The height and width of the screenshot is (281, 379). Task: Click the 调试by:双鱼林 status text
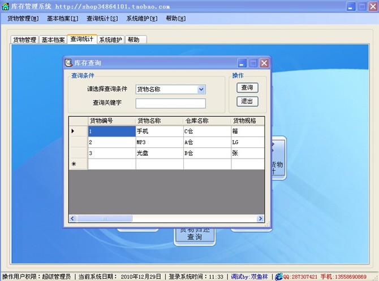[x=249, y=276]
